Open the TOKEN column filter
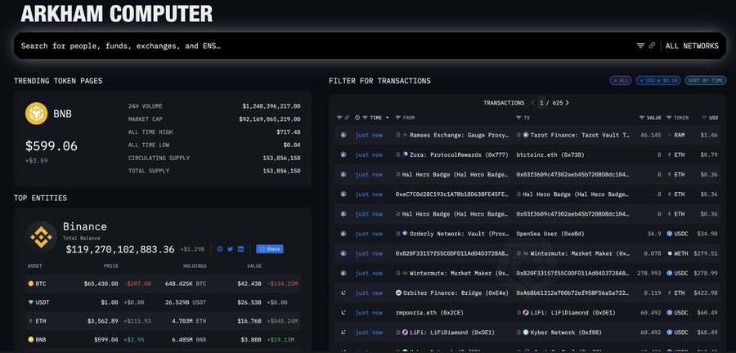Image resolution: width=736 pixels, height=353 pixels. [x=669, y=118]
